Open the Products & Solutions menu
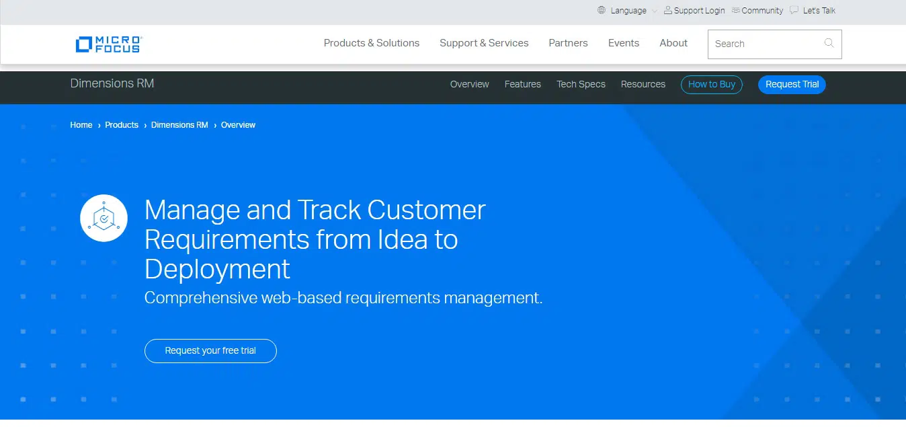 371,43
